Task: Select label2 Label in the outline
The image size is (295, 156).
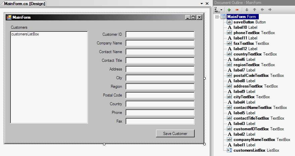Action: [x=244, y=134]
